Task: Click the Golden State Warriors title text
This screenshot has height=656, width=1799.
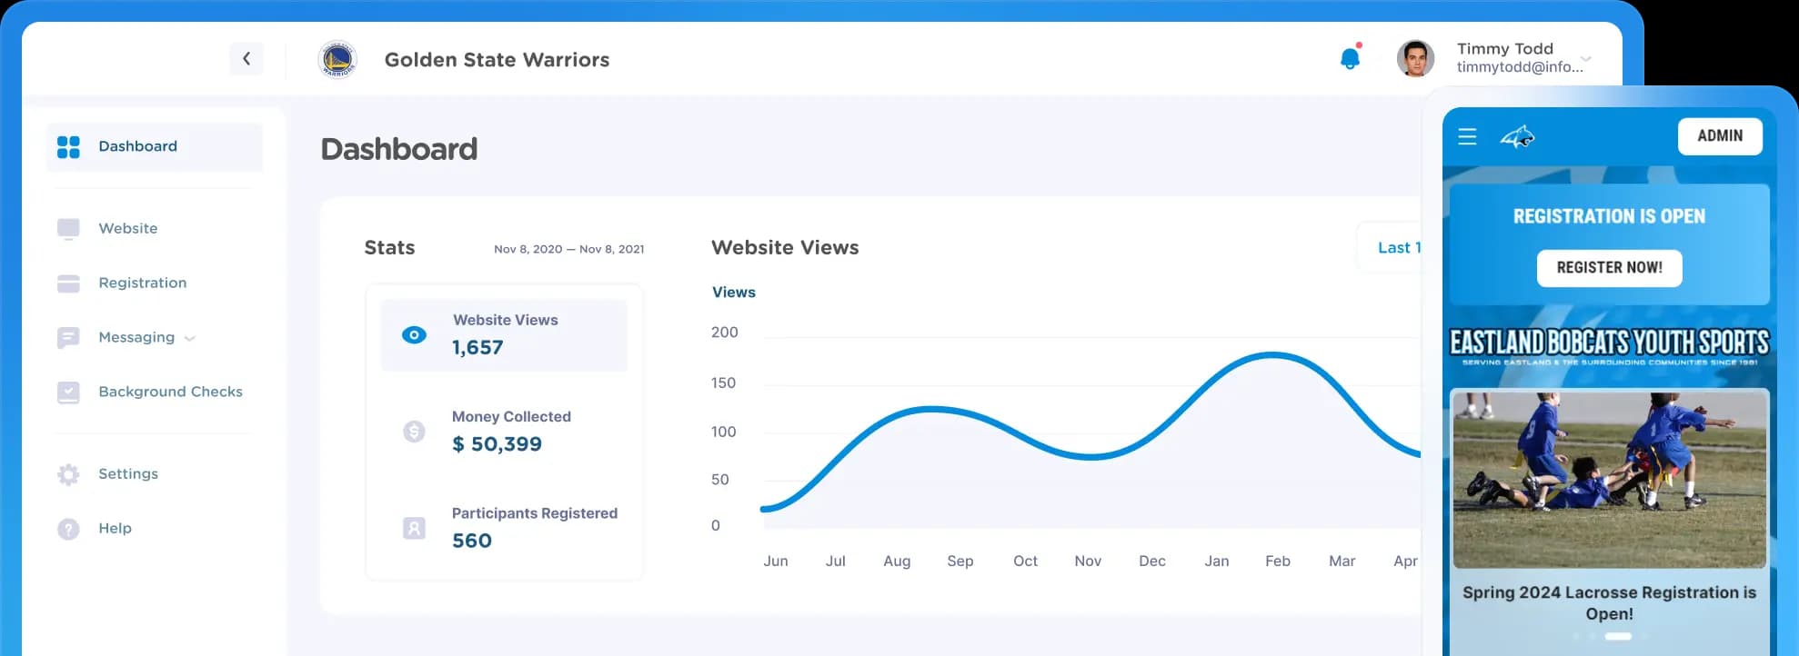Action: pos(497,60)
